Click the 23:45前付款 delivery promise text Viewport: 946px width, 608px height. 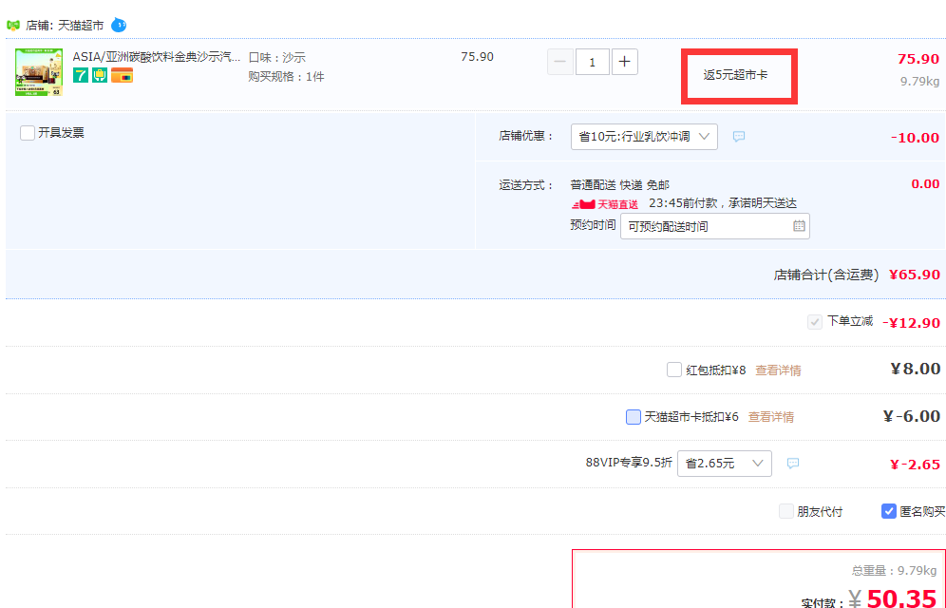pos(723,203)
